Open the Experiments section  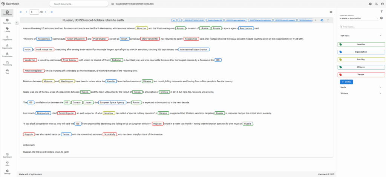click(x=8, y=46)
